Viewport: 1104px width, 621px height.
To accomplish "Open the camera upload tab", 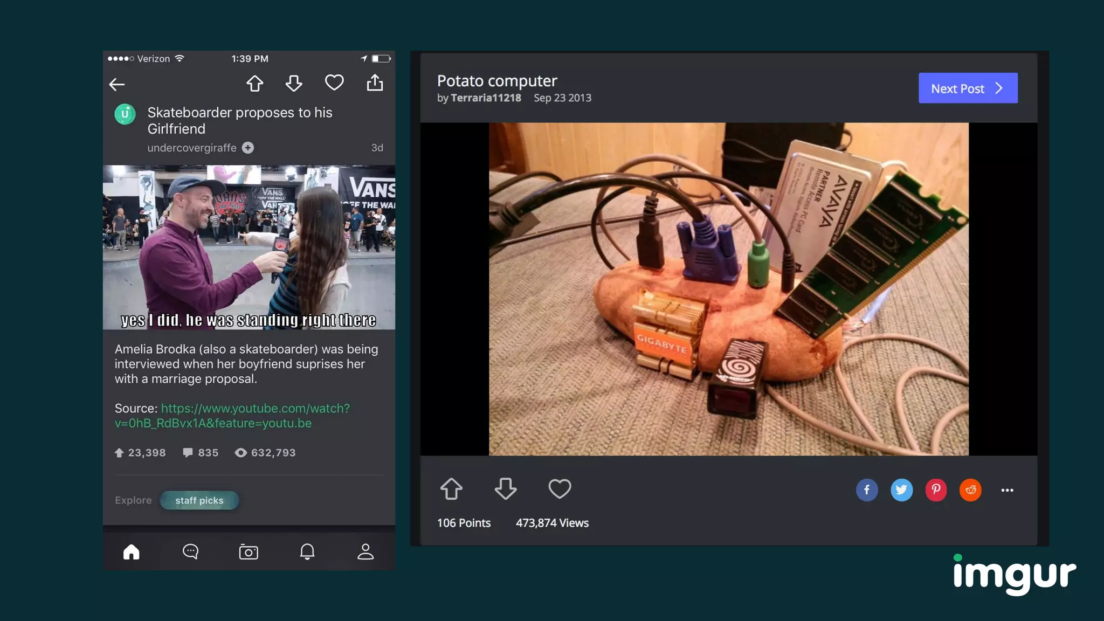I will tap(249, 551).
